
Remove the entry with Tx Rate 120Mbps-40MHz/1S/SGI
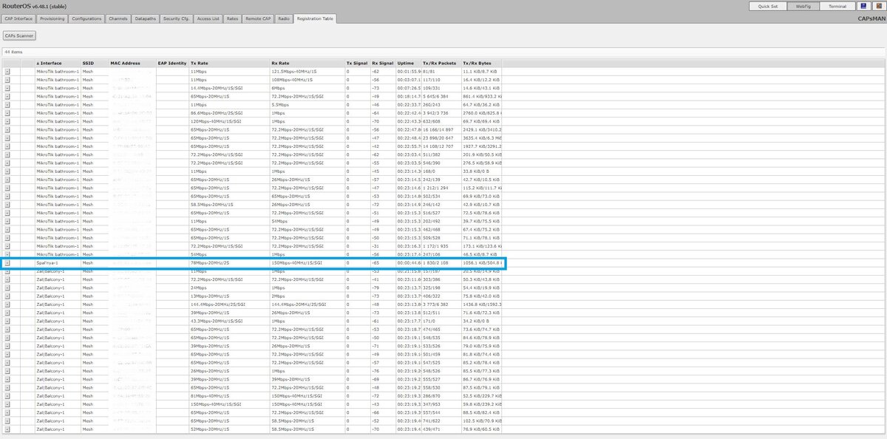tap(7, 120)
